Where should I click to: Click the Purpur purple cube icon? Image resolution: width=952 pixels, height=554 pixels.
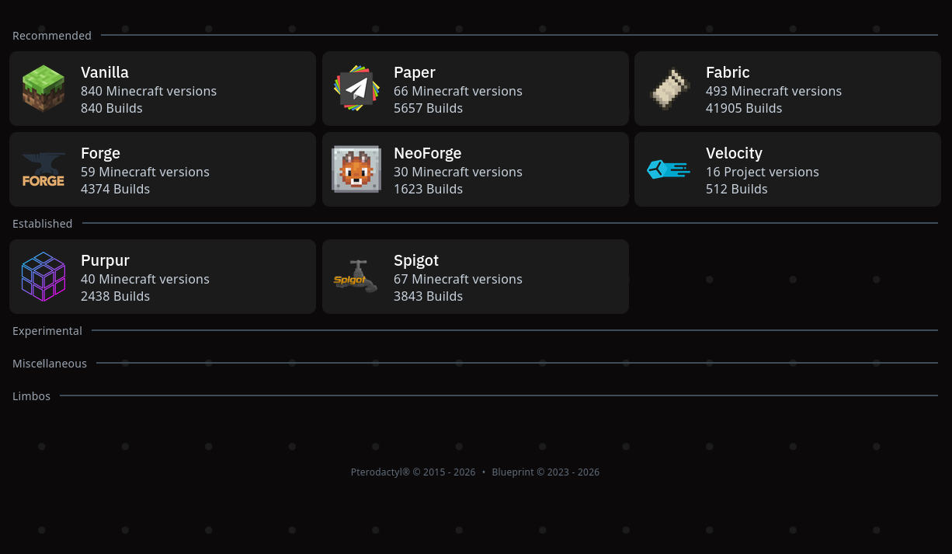(43, 277)
